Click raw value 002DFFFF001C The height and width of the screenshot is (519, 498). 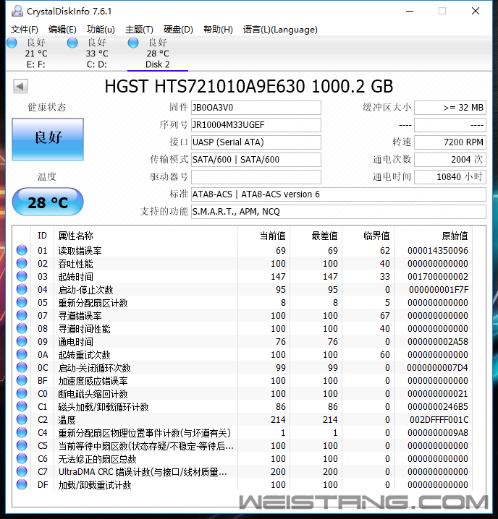tap(439, 420)
